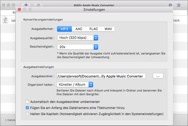Viewport: 188px width, 126px height.
Task: Open the Geschwindigkeit dropdown showing 20x
Action: [x=78, y=47]
